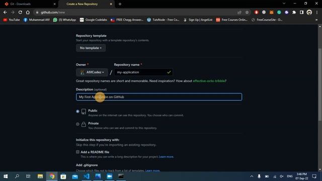Open the MetaMask fox extension
The width and height of the screenshot is (322, 181).
click(272, 12)
